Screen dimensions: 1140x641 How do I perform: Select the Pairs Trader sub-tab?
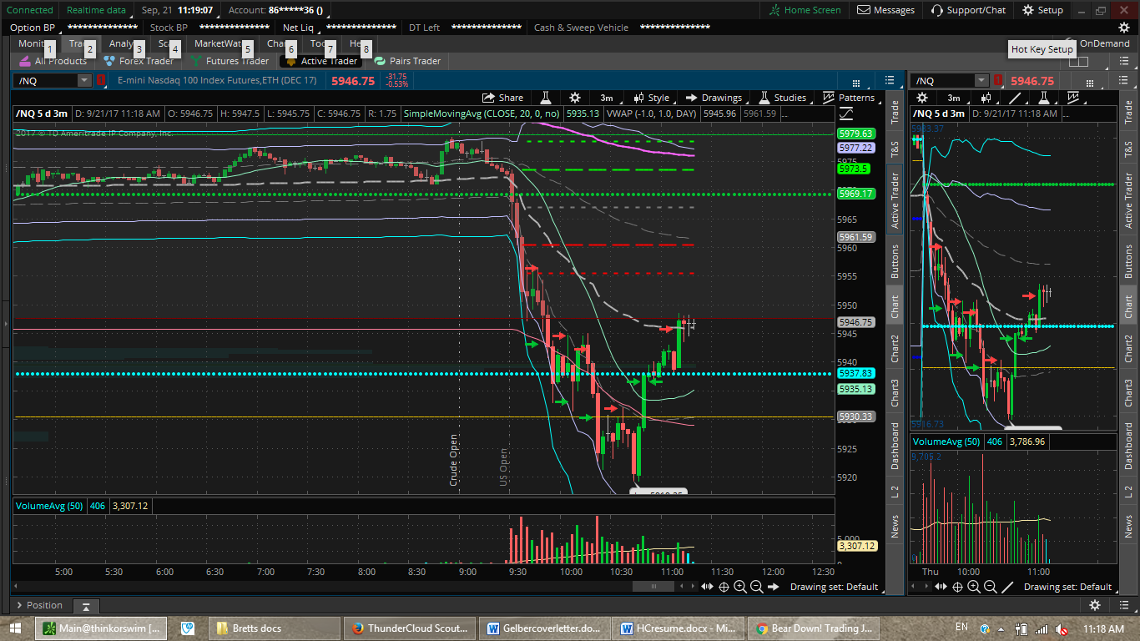tap(407, 61)
